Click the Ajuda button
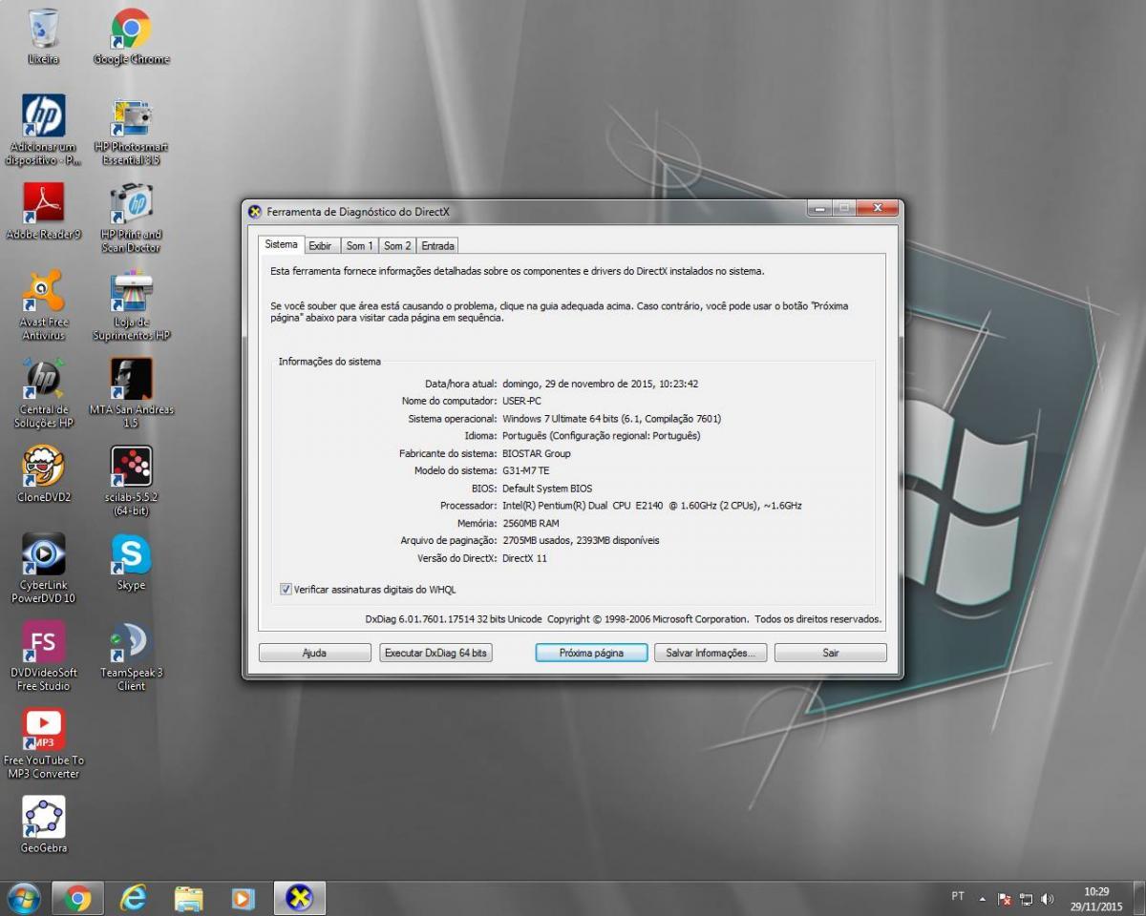The image size is (1146, 916). tap(314, 653)
